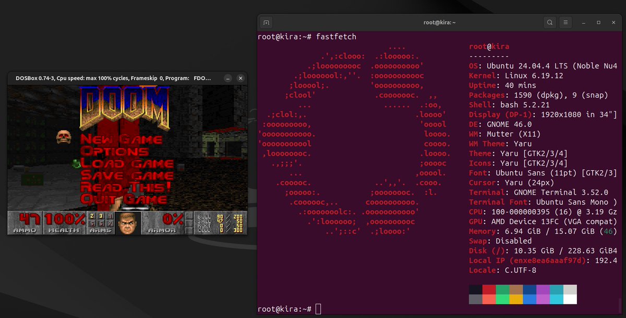The width and height of the screenshot is (626, 318).
Task: Click the Memory line '6.94 GiB / 15.07 GiB'
Action: (x=543, y=231)
